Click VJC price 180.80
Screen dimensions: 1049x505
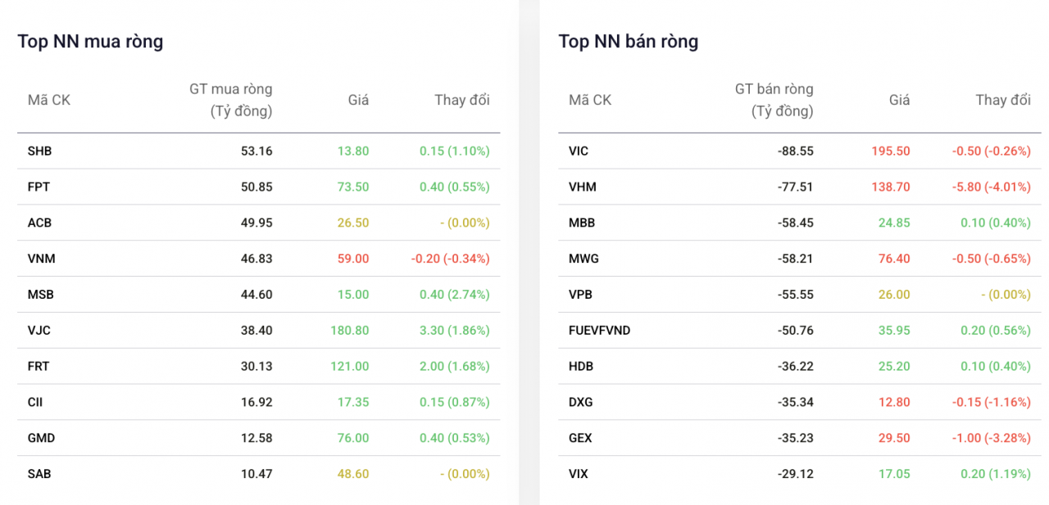[x=350, y=331]
